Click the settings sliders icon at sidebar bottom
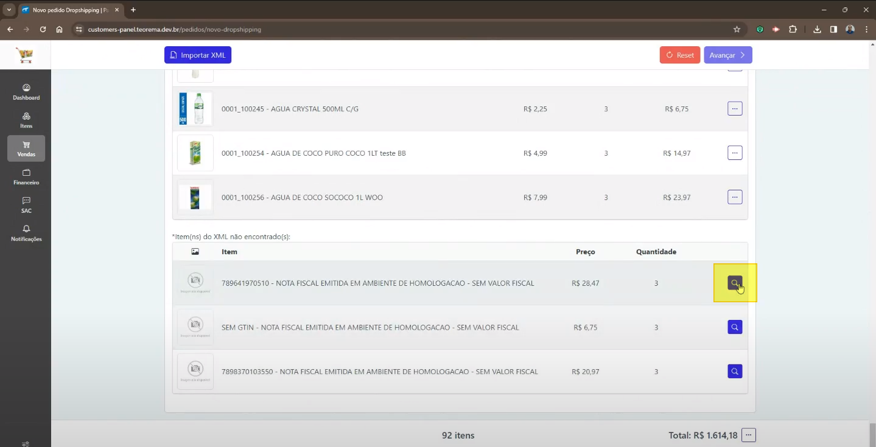Image resolution: width=876 pixels, height=447 pixels. 26,443
